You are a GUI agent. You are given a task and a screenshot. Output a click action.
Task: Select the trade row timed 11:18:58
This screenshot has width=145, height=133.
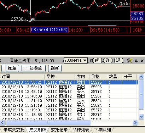click(x=69, y=115)
